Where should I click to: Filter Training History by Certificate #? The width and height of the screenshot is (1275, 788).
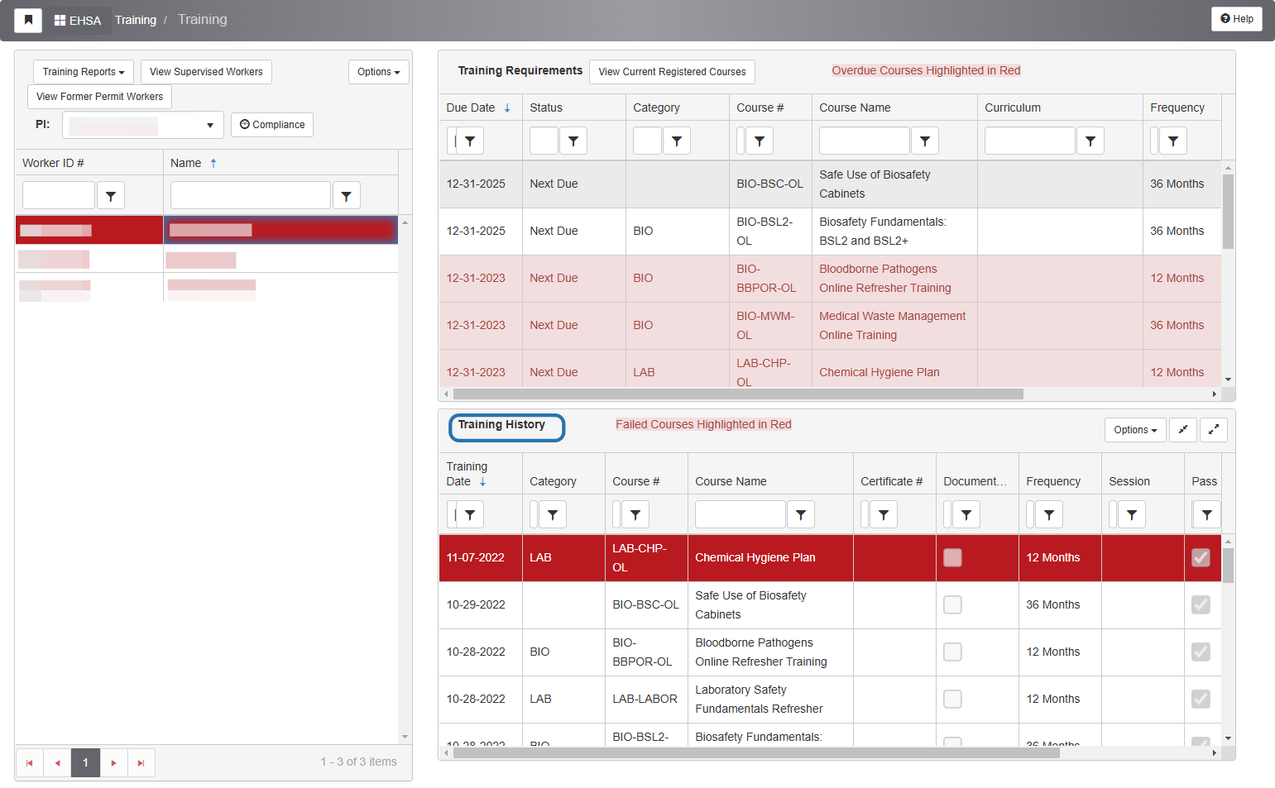(884, 514)
